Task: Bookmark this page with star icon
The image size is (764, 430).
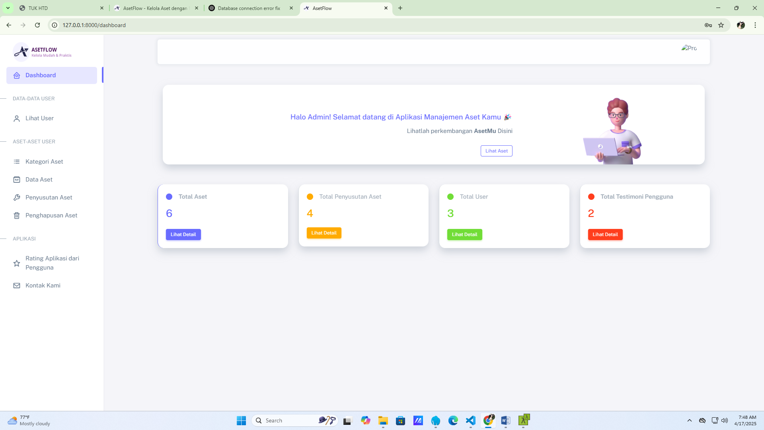Action: click(721, 25)
